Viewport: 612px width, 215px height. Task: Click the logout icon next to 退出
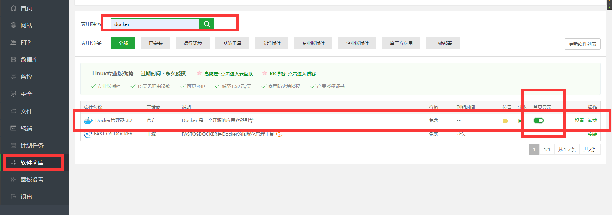tap(13, 197)
